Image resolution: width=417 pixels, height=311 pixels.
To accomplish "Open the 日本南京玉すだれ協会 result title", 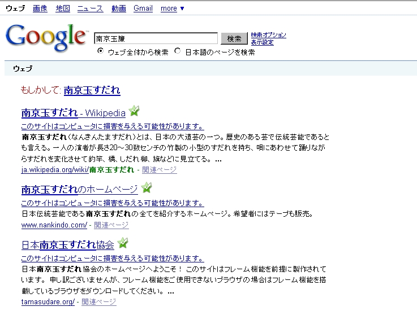I will pos(68,245).
